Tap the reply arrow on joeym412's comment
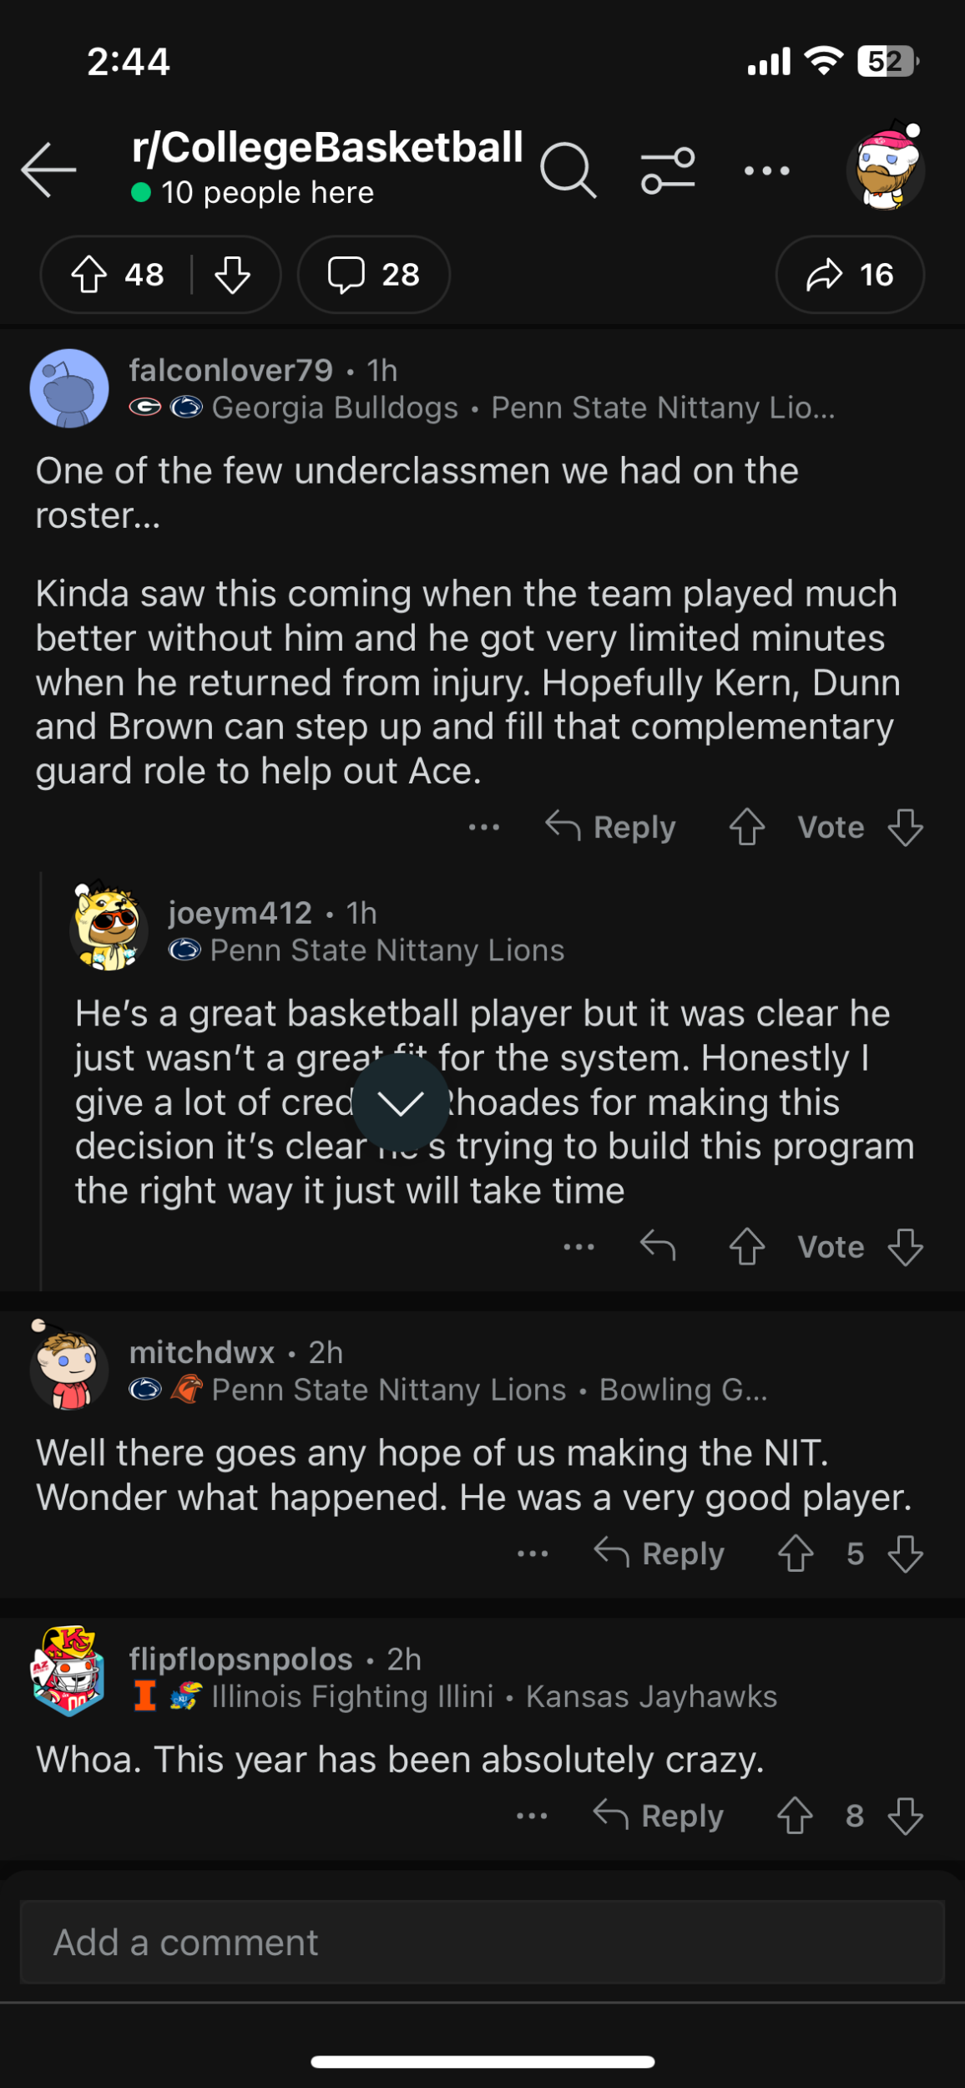 coord(658,1246)
